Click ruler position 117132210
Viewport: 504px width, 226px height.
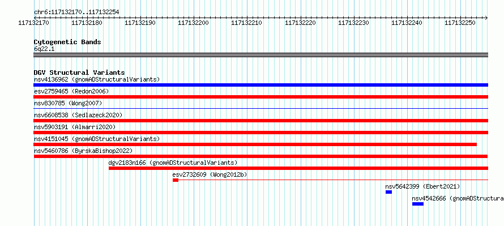247,23
